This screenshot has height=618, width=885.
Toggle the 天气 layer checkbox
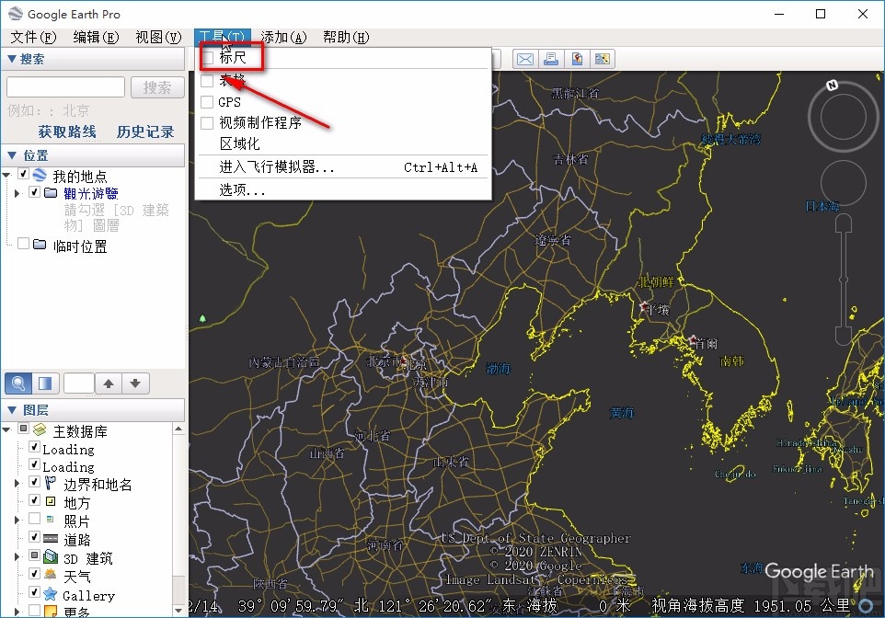tap(34, 574)
